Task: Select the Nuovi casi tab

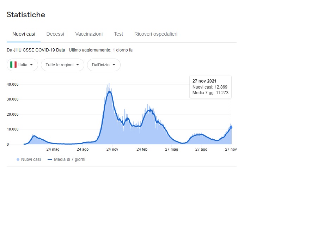Action: 24,34
